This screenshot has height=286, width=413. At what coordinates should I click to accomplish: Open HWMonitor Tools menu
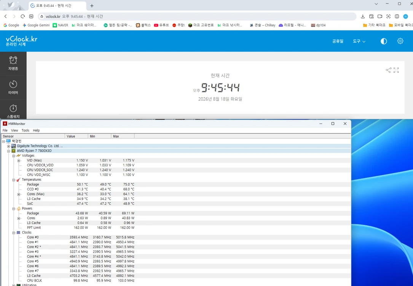[x=25, y=130]
